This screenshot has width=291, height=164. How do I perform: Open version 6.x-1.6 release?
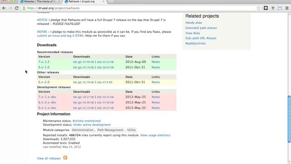[44, 67]
